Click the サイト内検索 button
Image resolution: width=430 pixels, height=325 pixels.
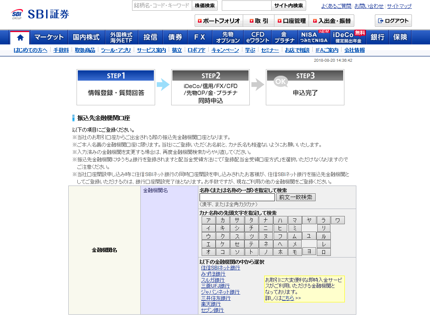(288, 5)
